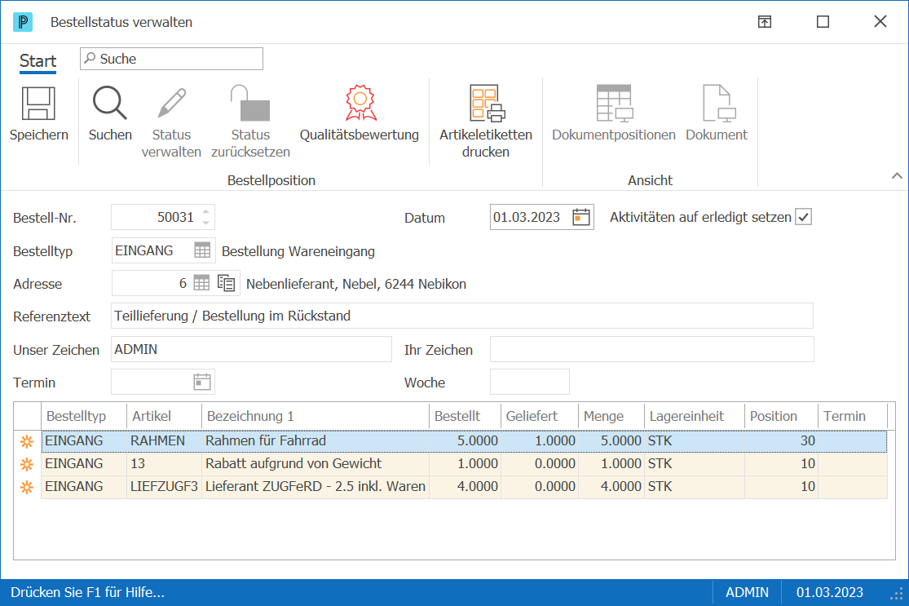Open the Termin calendar picker icon
The width and height of the screenshot is (909, 606).
[x=201, y=383]
